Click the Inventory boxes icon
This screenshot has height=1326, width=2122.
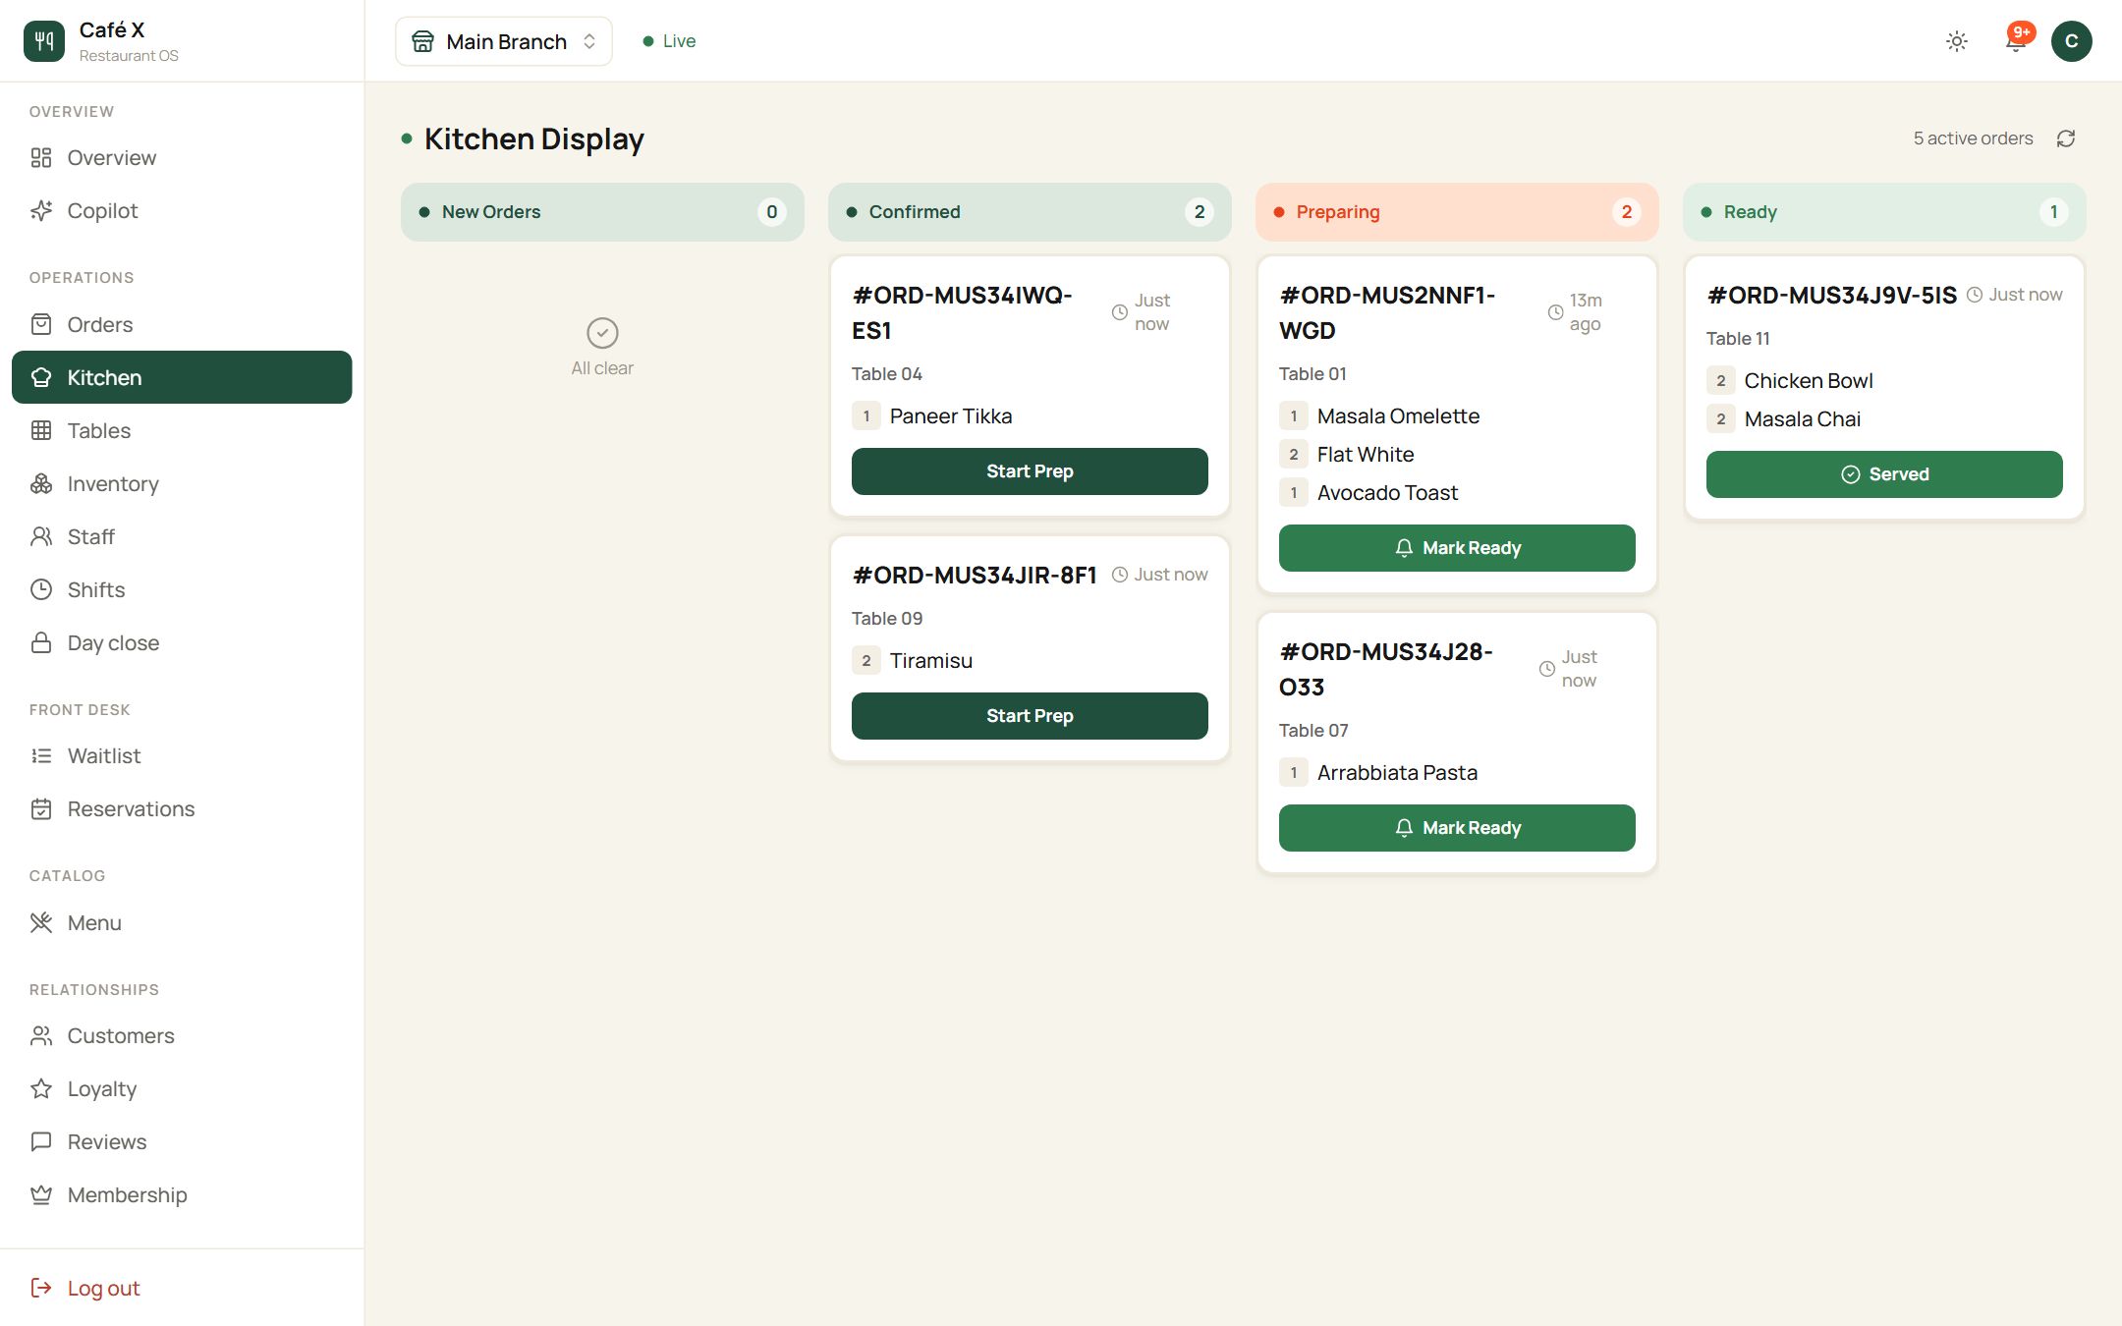pos(41,483)
